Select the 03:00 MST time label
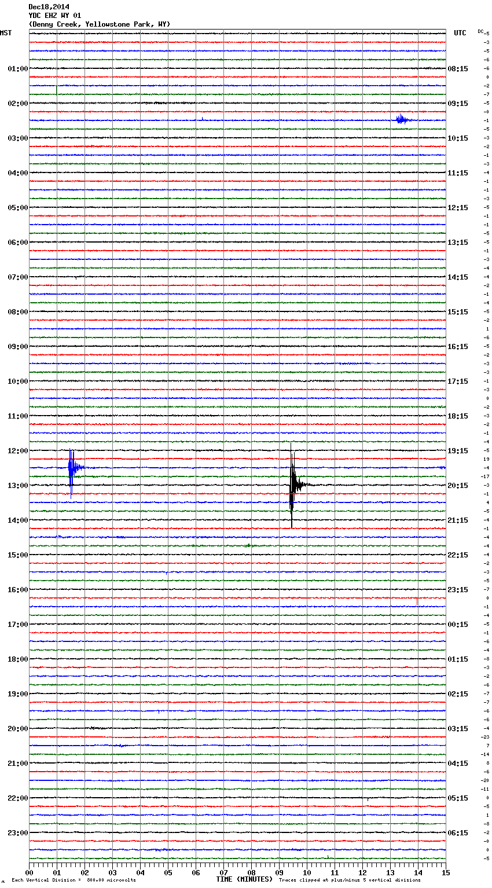 [x=17, y=138]
